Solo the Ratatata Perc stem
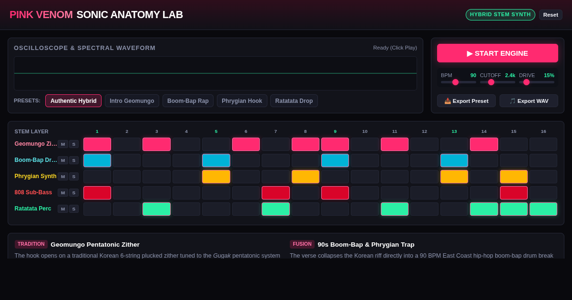The width and height of the screenshot is (572, 300). 74,209
